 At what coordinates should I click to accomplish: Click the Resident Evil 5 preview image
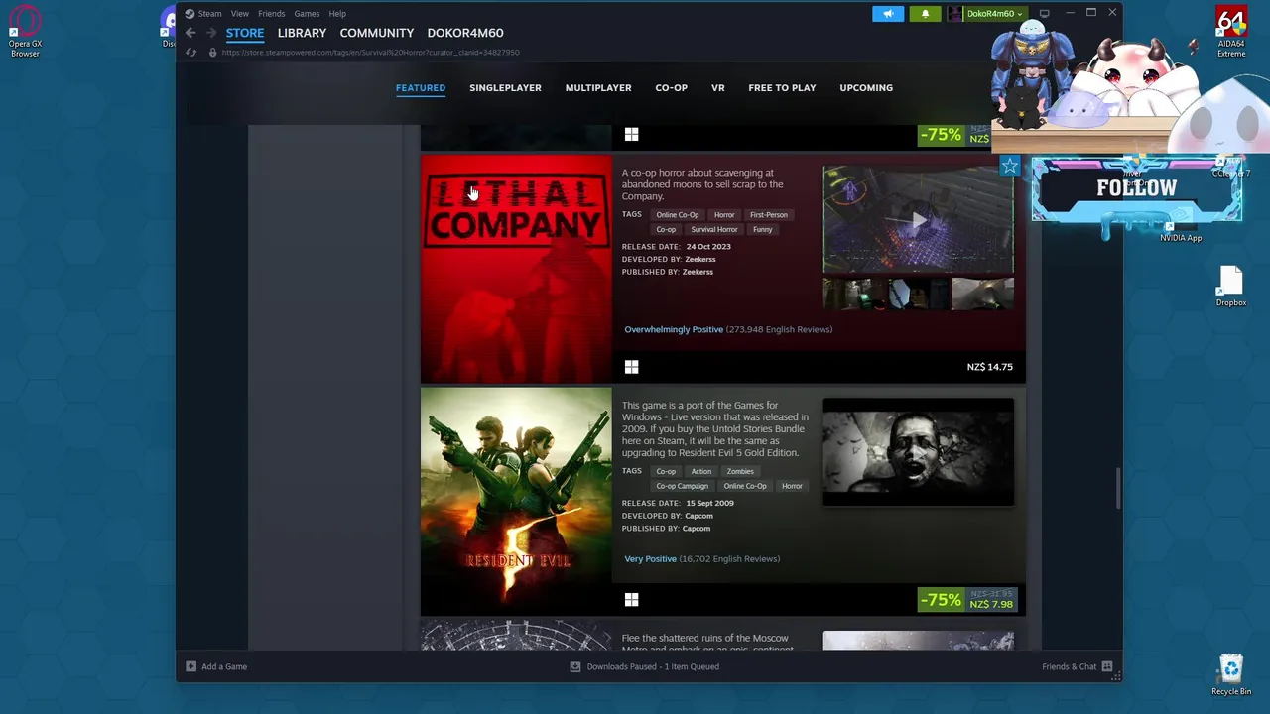(x=918, y=452)
